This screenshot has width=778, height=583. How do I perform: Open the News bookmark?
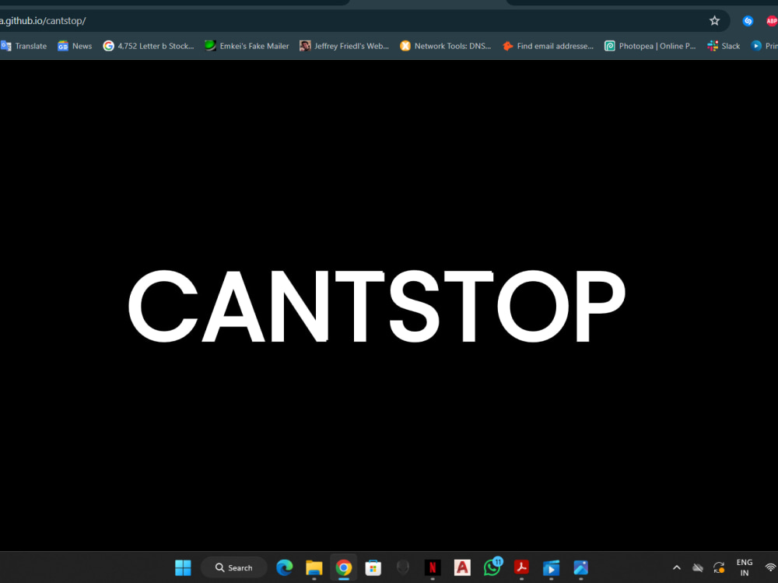point(75,46)
